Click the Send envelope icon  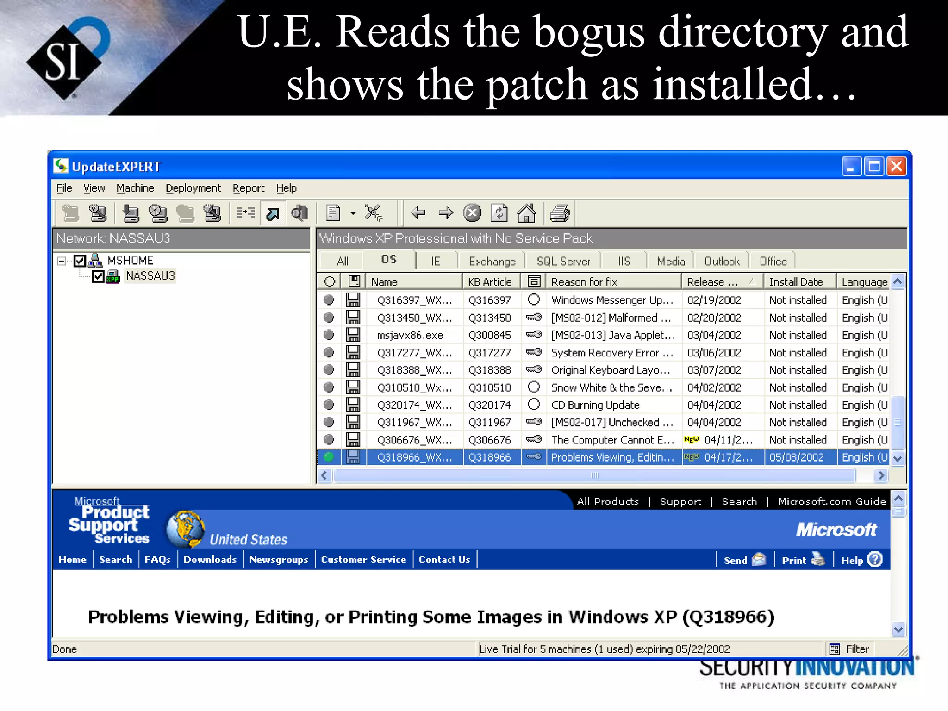pos(759,559)
